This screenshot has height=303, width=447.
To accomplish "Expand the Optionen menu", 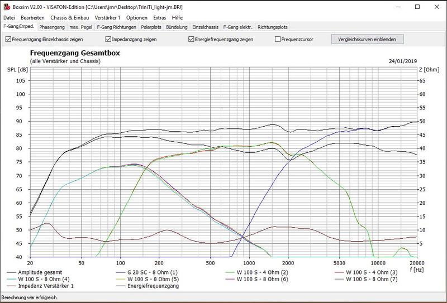I will (x=137, y=18).
